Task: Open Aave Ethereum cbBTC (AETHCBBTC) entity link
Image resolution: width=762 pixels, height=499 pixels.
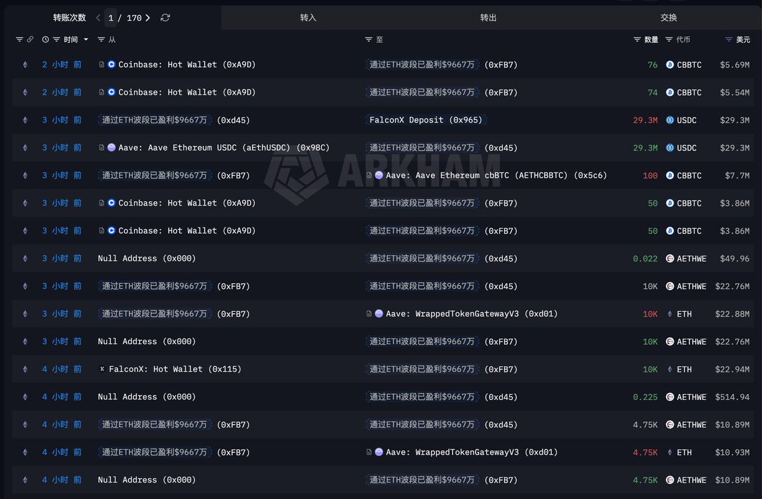Action: 496,175
